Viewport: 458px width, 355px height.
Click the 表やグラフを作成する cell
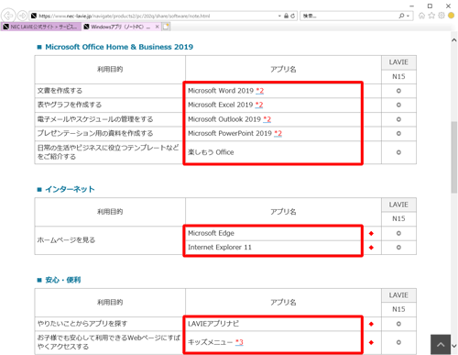(110, 105)
